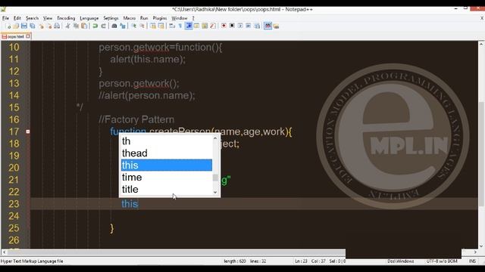Click the autocomplete list's scroll-down arrow
The height and width of the screenshot is (272, 485).
(215, 192)
